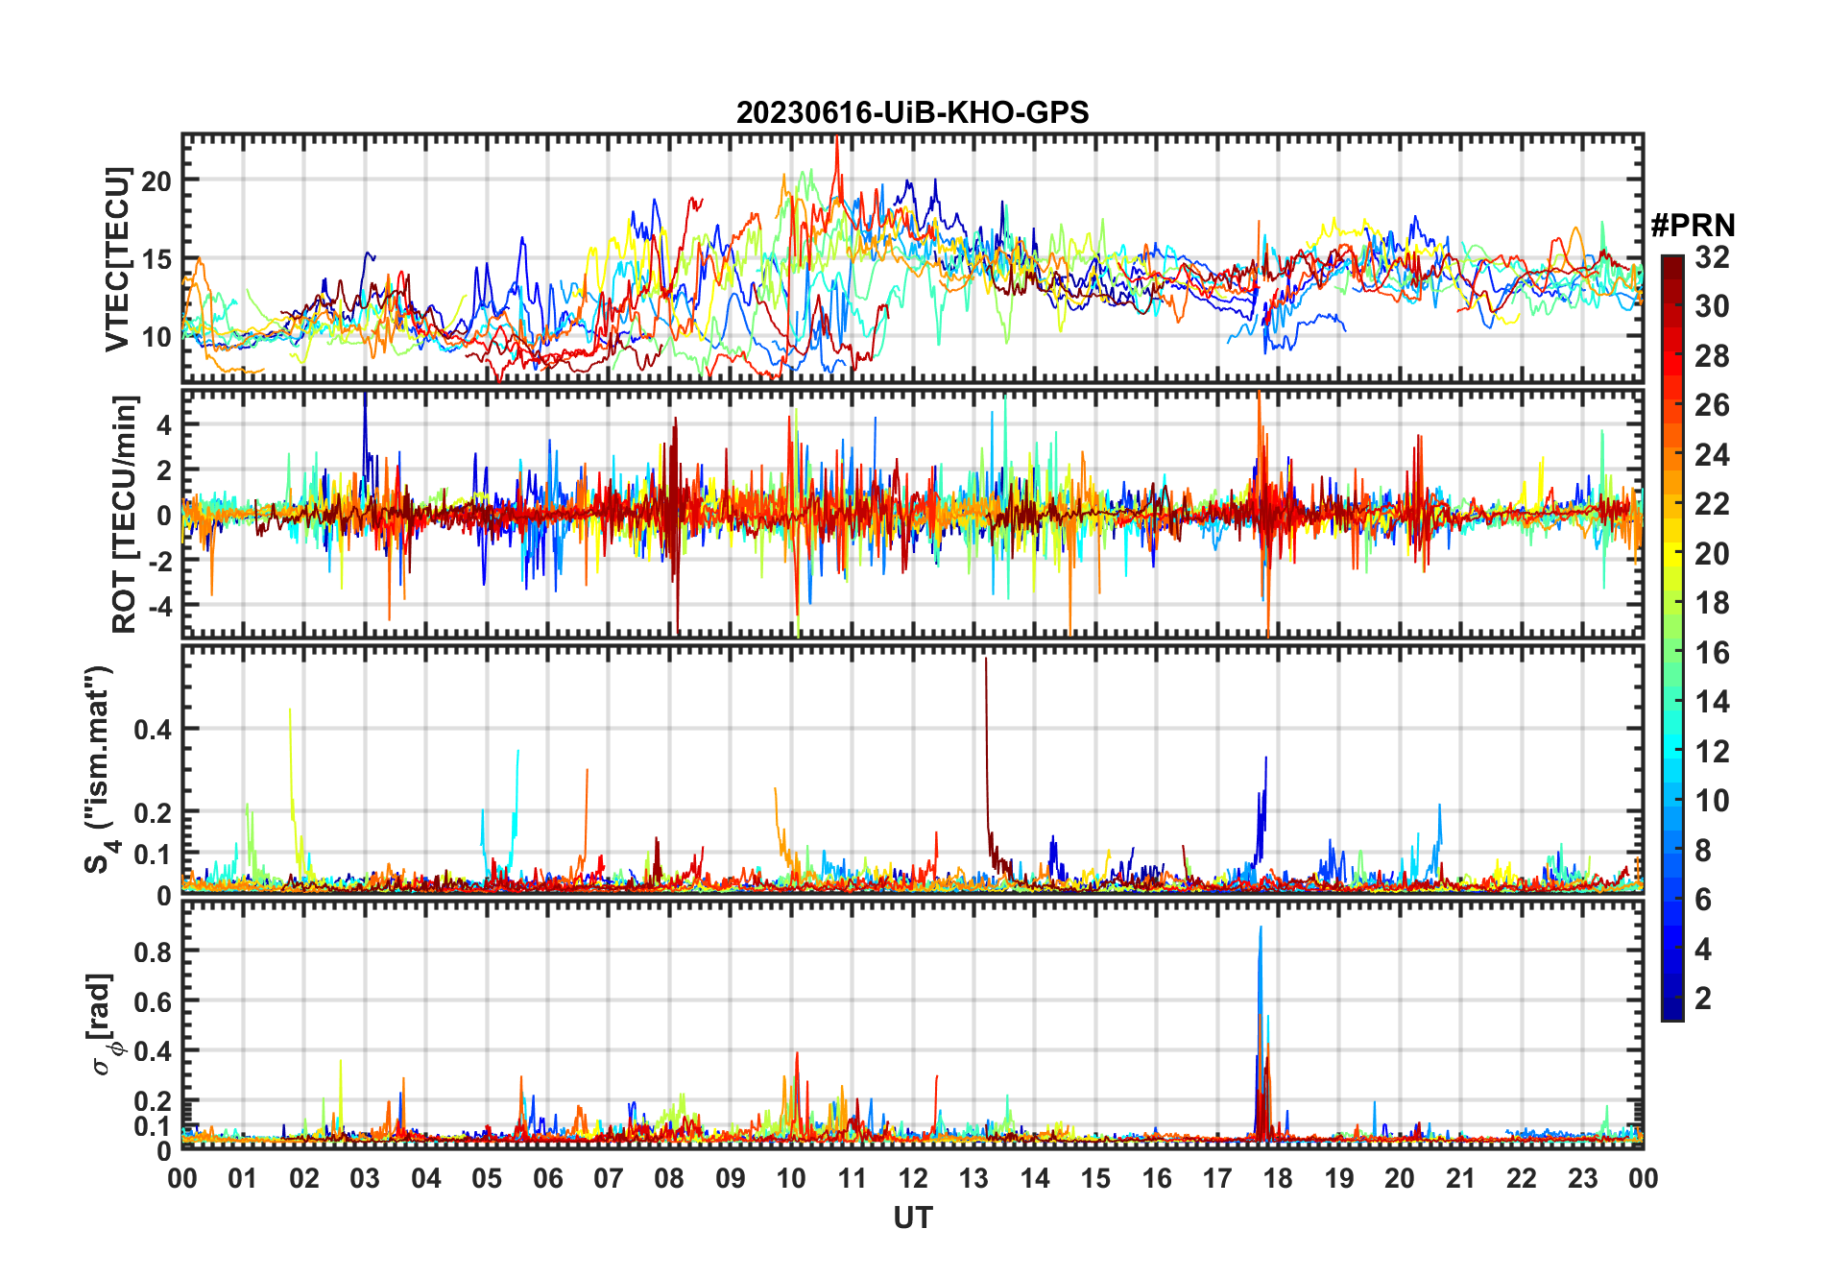Click the colorbar tick label "8"
Viewport: 1826px width, 1277px height.
click(x=1704, y=850)
